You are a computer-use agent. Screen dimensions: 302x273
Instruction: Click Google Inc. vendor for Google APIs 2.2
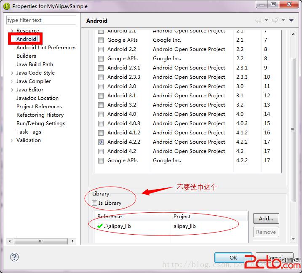(167, 59)
